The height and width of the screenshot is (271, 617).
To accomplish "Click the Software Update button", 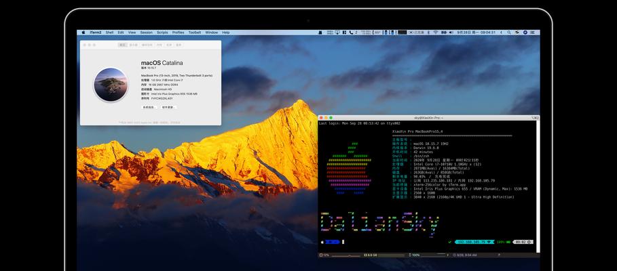I will [168, 107].
